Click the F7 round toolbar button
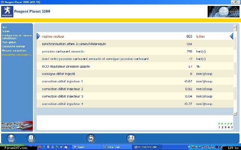The width and height of the screenshot is (241, 150). point(131,138)
